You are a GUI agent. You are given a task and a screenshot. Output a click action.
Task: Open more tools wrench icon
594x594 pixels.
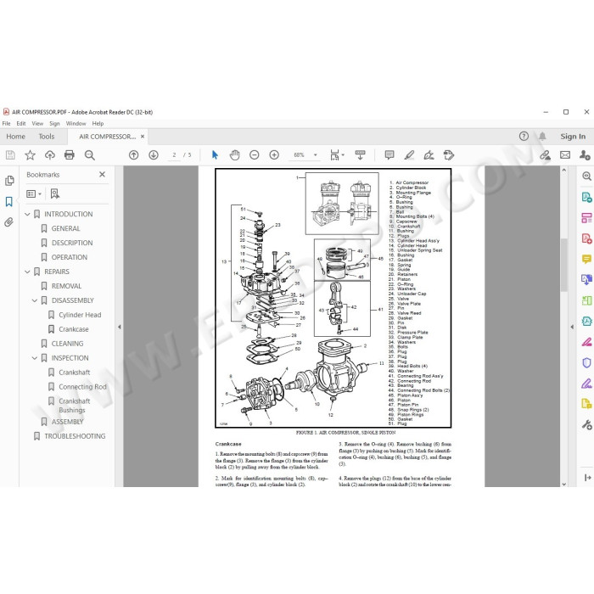point(586,424)
